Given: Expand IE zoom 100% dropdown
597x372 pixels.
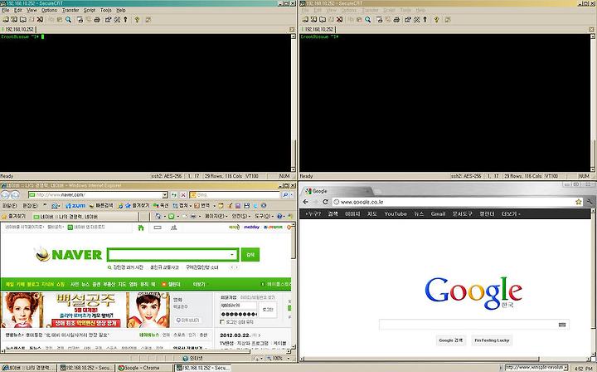Looking at the screenshot, I should [287, 358].
